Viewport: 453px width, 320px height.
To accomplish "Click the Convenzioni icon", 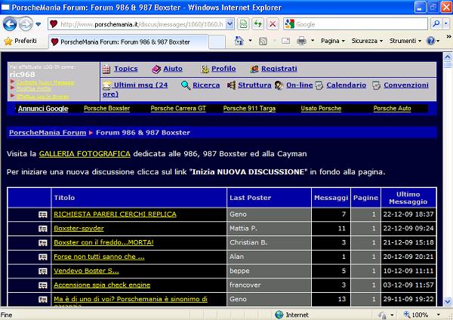I will pyautogui.click(x=376, y=85).
